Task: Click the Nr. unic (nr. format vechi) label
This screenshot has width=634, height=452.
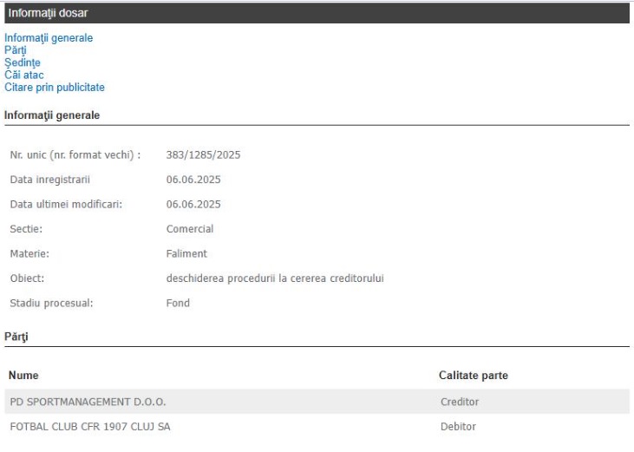Action: pyautogui.click(x=75, y=154)
